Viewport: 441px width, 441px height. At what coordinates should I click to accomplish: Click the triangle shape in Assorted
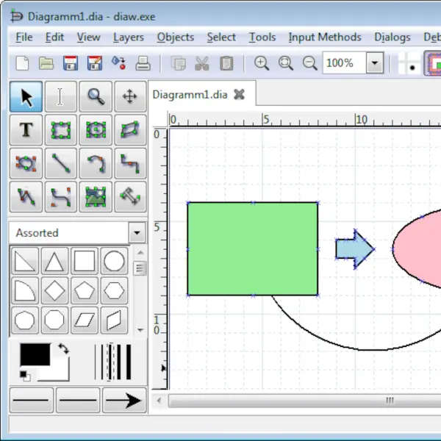(x=54, y=262)
